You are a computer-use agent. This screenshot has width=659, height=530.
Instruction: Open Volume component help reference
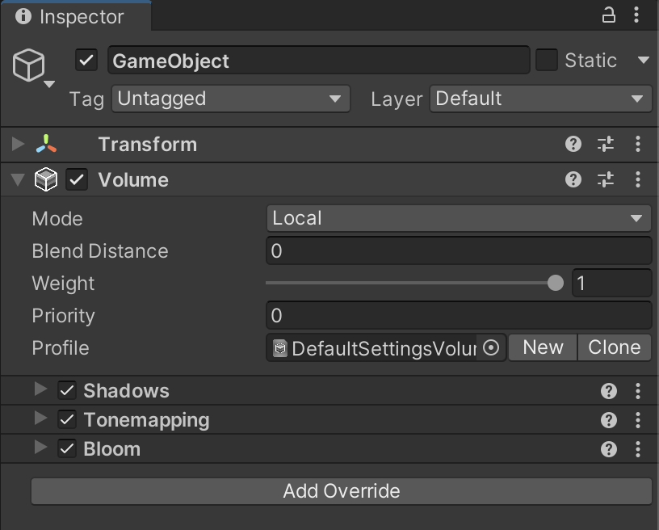coord(573,179)
